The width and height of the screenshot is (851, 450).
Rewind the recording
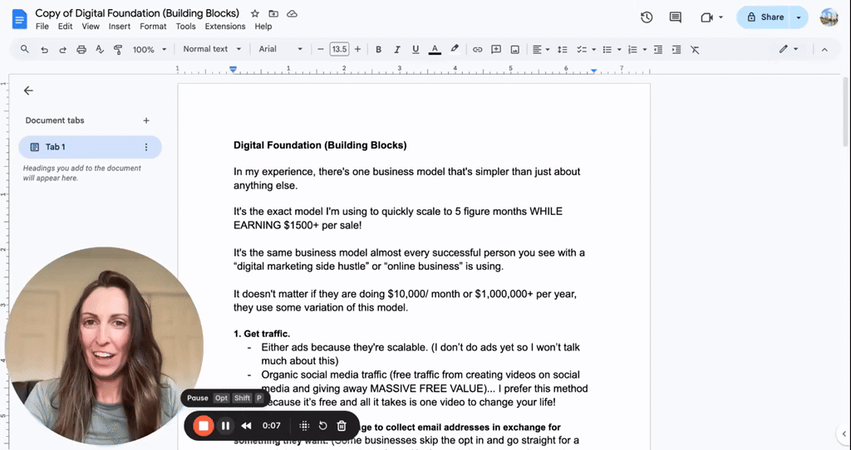246,426
